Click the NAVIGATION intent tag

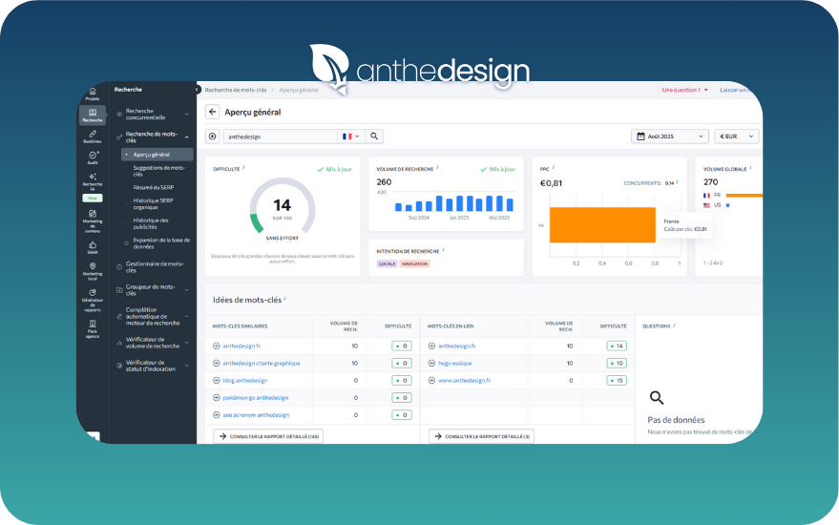pos(414,263)
